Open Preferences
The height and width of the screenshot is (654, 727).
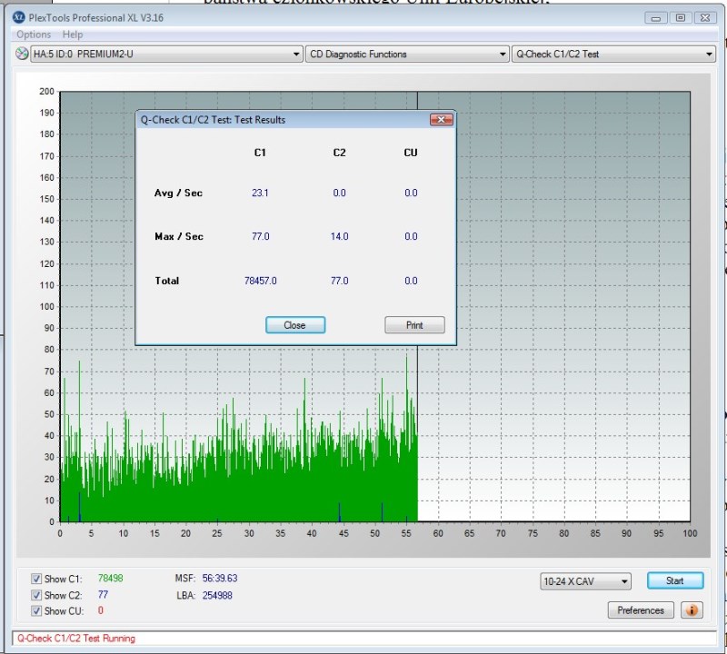pos(641,610)
